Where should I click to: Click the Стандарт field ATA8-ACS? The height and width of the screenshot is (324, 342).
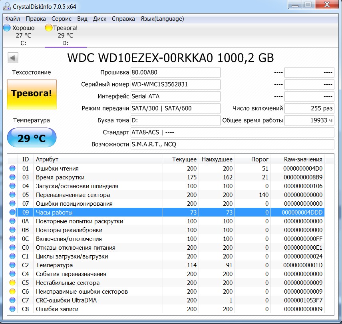pos(232,132)
